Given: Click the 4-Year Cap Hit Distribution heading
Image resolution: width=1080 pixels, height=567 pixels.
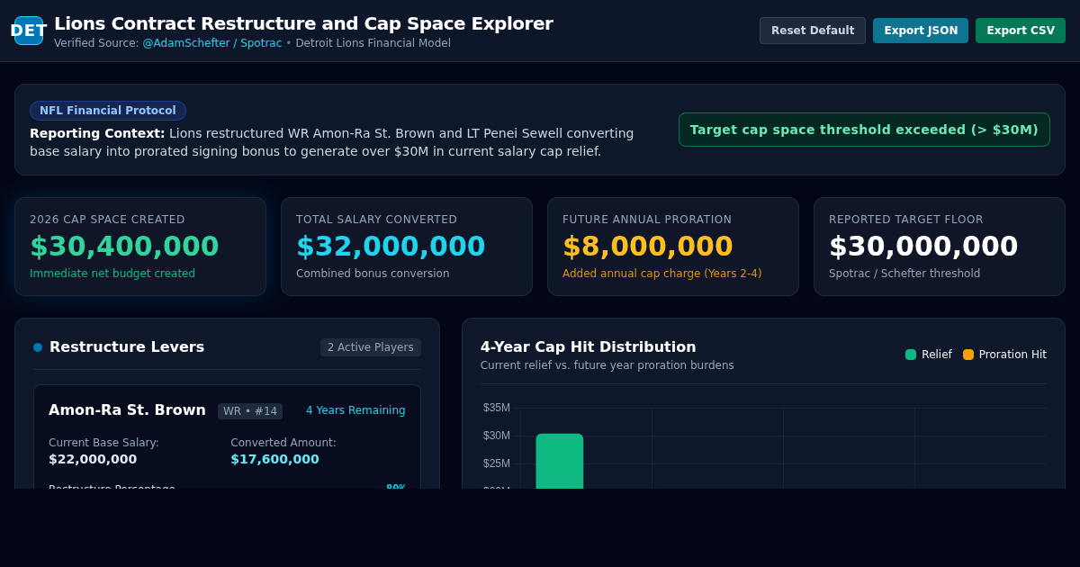Looking at the screenshot, I should 589,347.
